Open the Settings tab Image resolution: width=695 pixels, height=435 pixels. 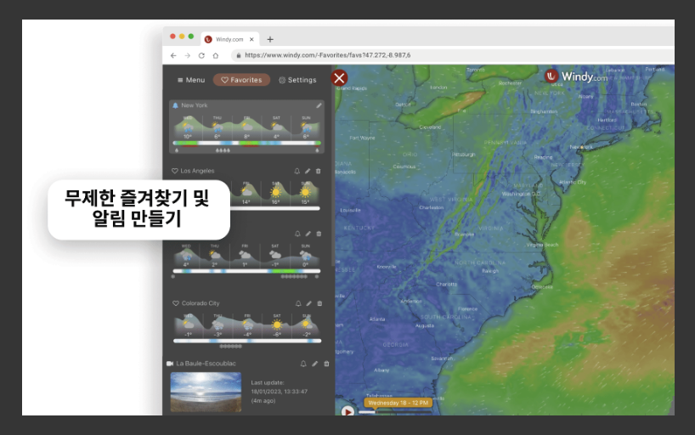click(297, 80)
